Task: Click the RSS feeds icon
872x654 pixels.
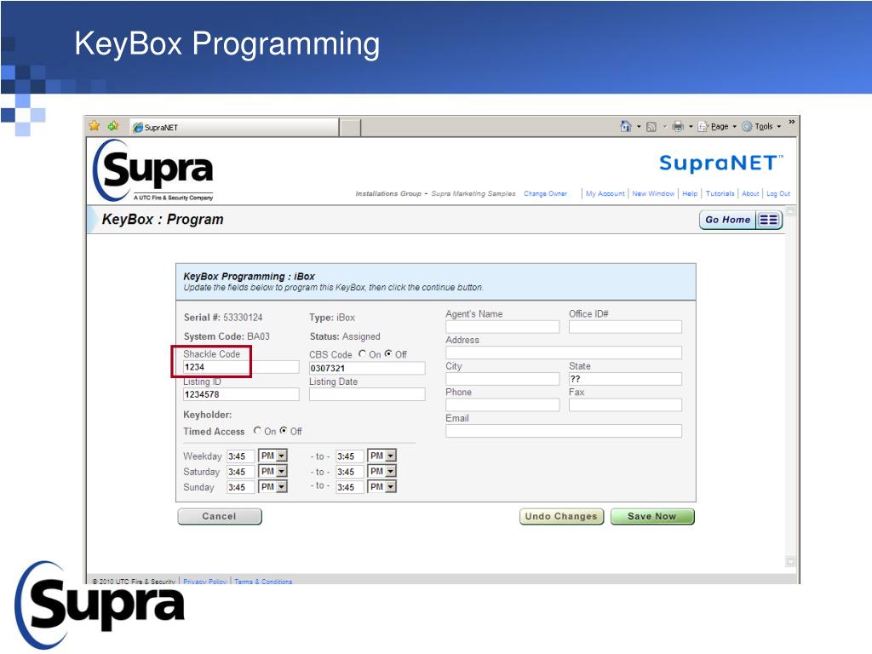Action: point(651,127)
